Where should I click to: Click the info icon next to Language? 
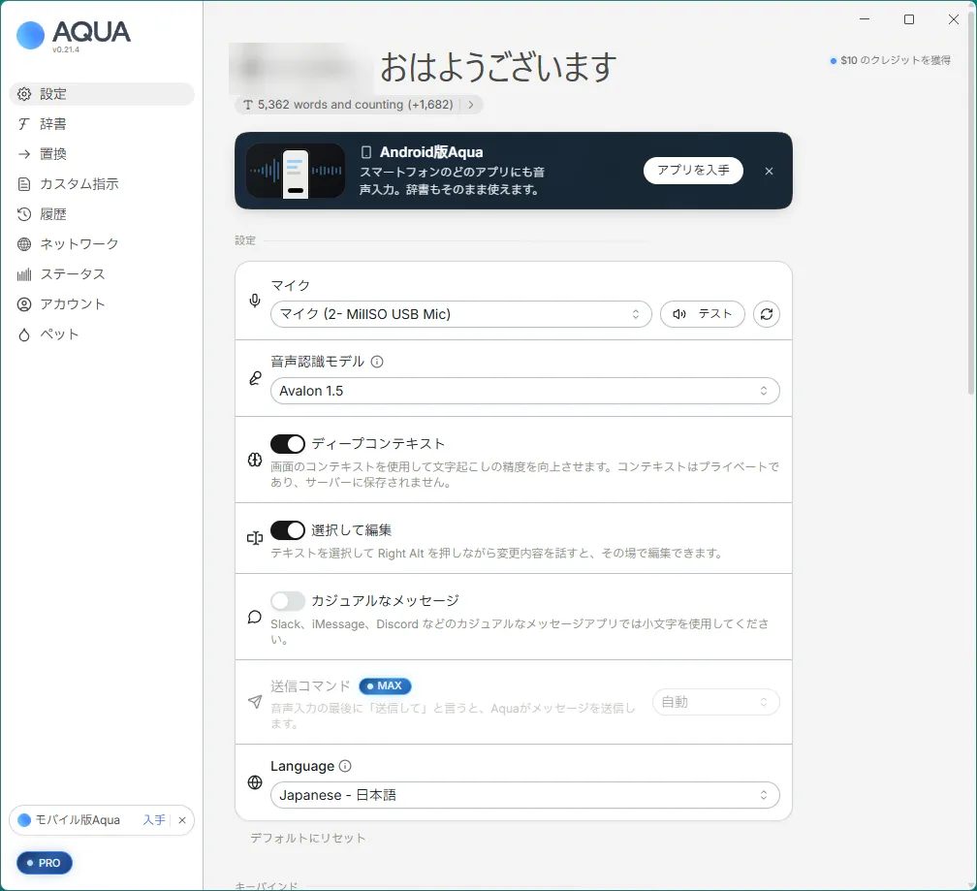tap(345, 766)
